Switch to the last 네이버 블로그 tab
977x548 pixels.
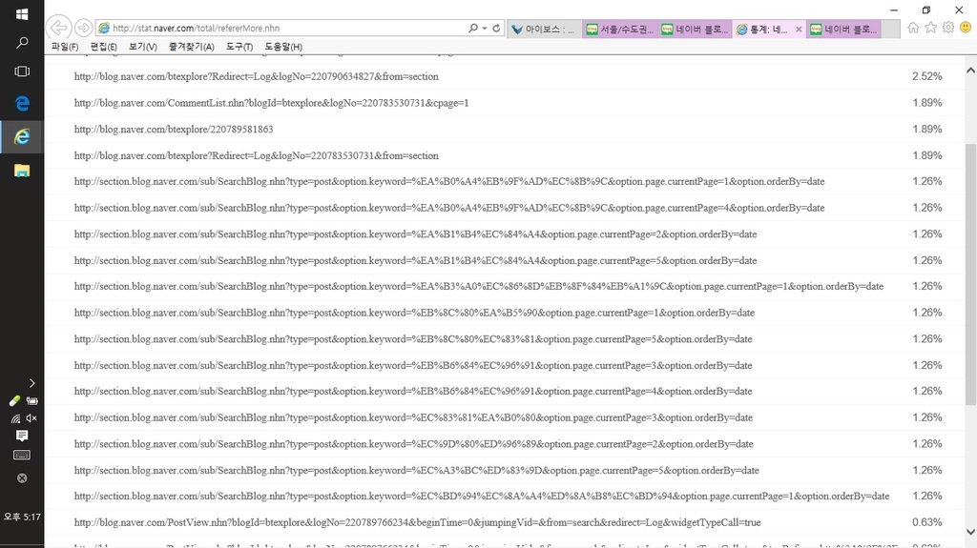[x=843, y=29]
